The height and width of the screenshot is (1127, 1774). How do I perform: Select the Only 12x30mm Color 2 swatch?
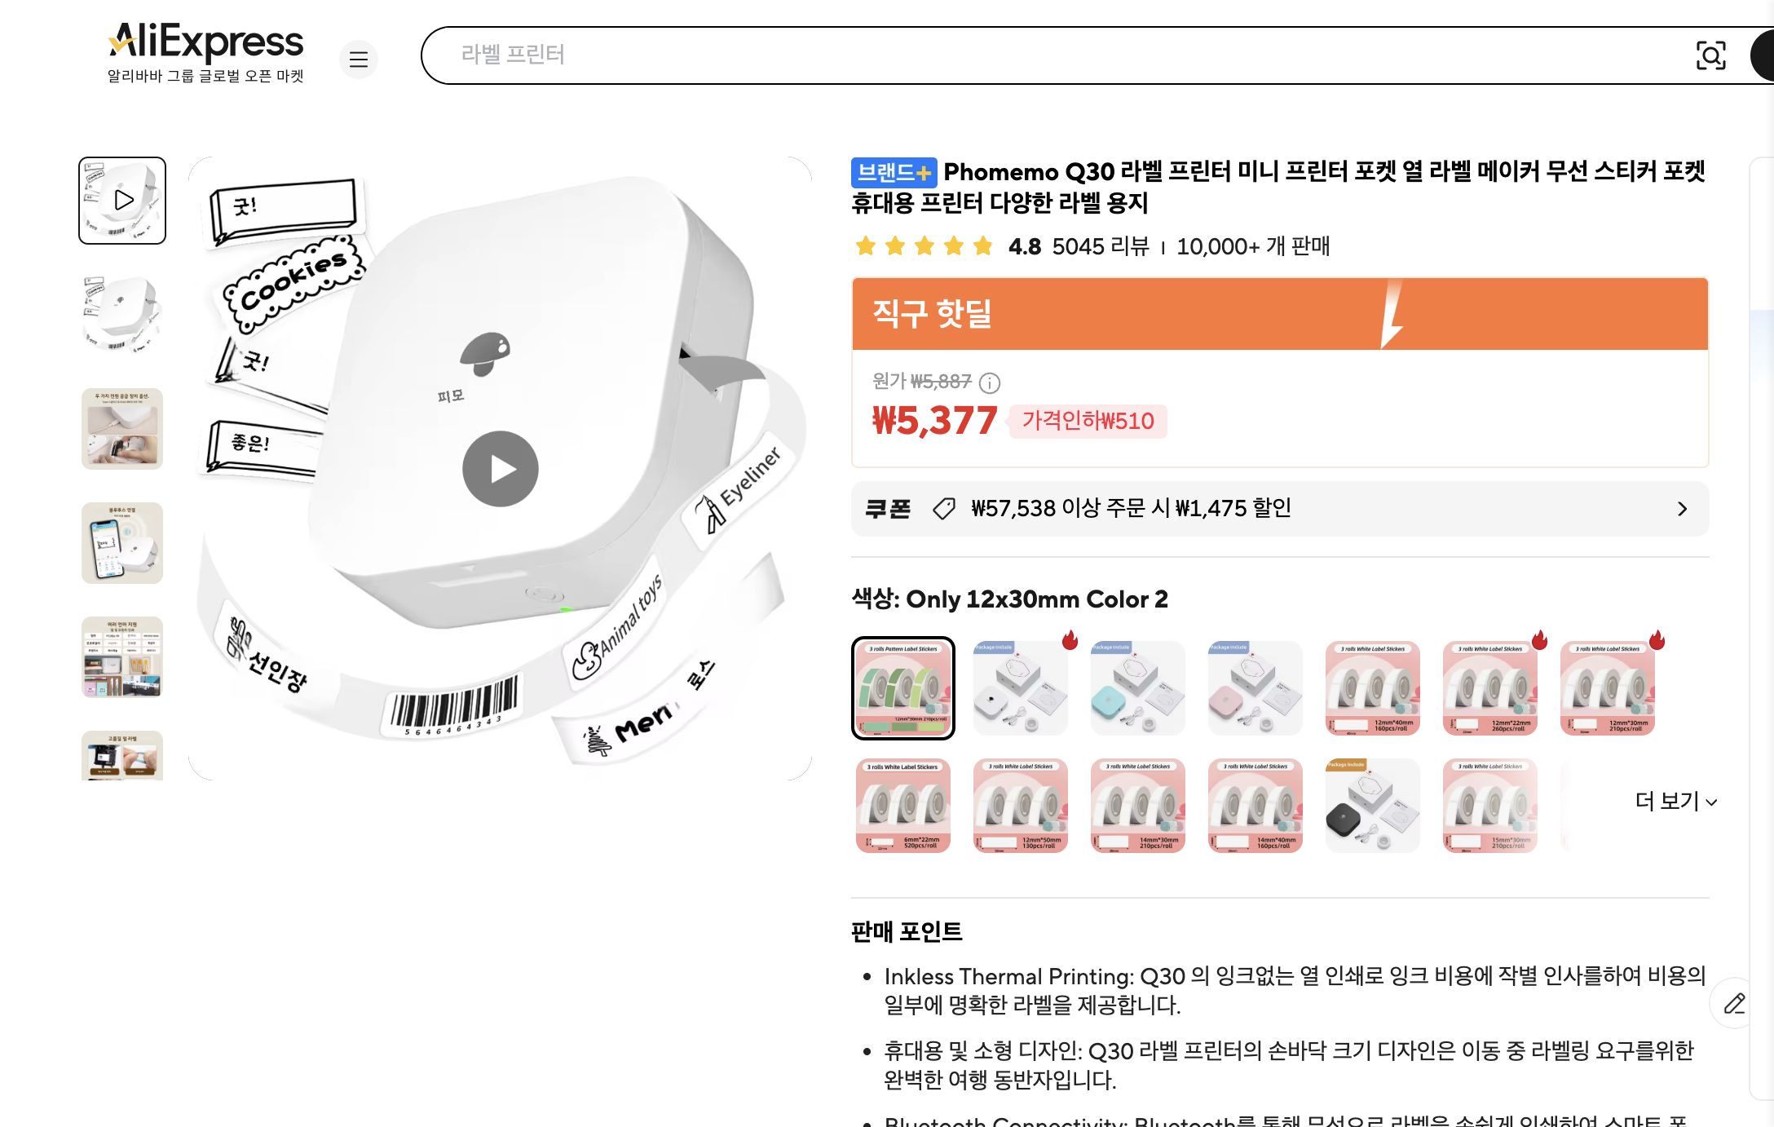(902, 687)
